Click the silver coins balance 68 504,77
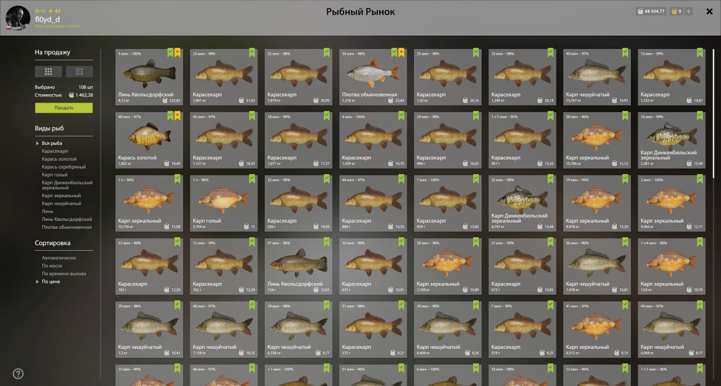Image resolution: width=721 pixels, height=386 pixels. 651,11
